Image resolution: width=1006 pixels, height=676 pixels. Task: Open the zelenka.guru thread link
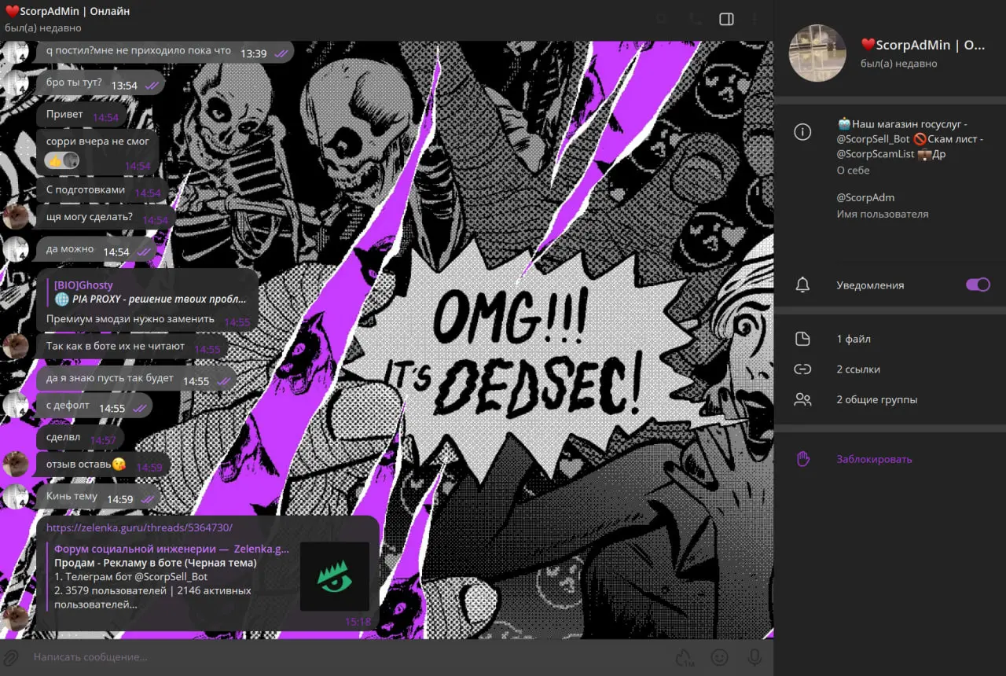(x=139, y=527)
